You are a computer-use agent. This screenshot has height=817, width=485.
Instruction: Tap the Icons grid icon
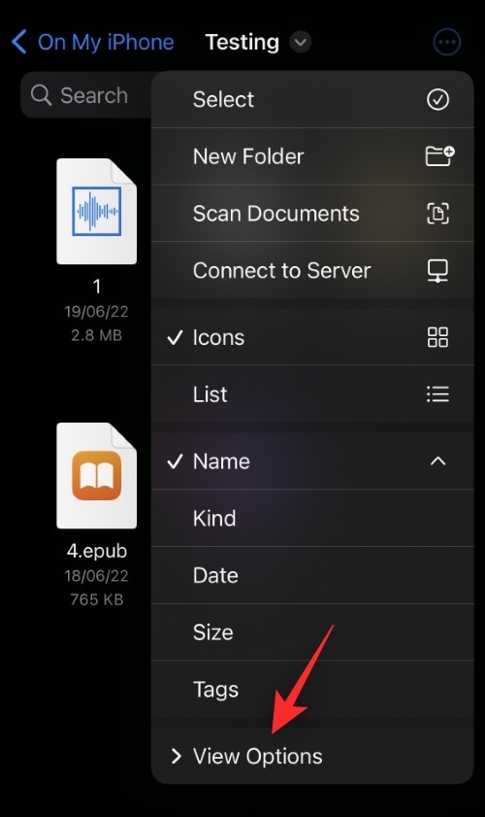(x=437, y=337)
